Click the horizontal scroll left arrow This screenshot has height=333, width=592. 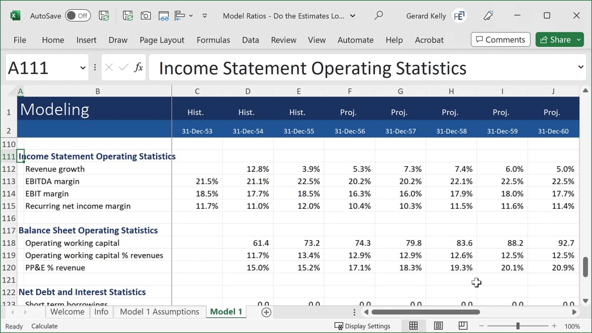366,312
